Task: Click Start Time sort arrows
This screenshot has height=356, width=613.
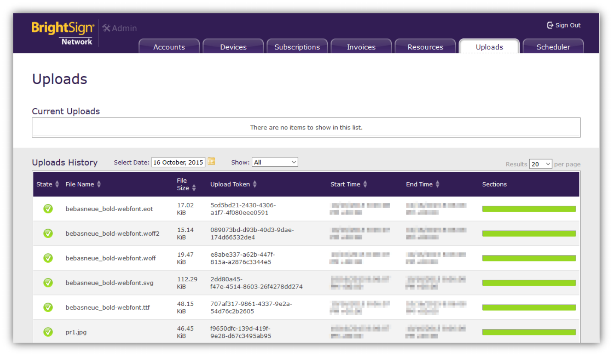Action: 365,184
